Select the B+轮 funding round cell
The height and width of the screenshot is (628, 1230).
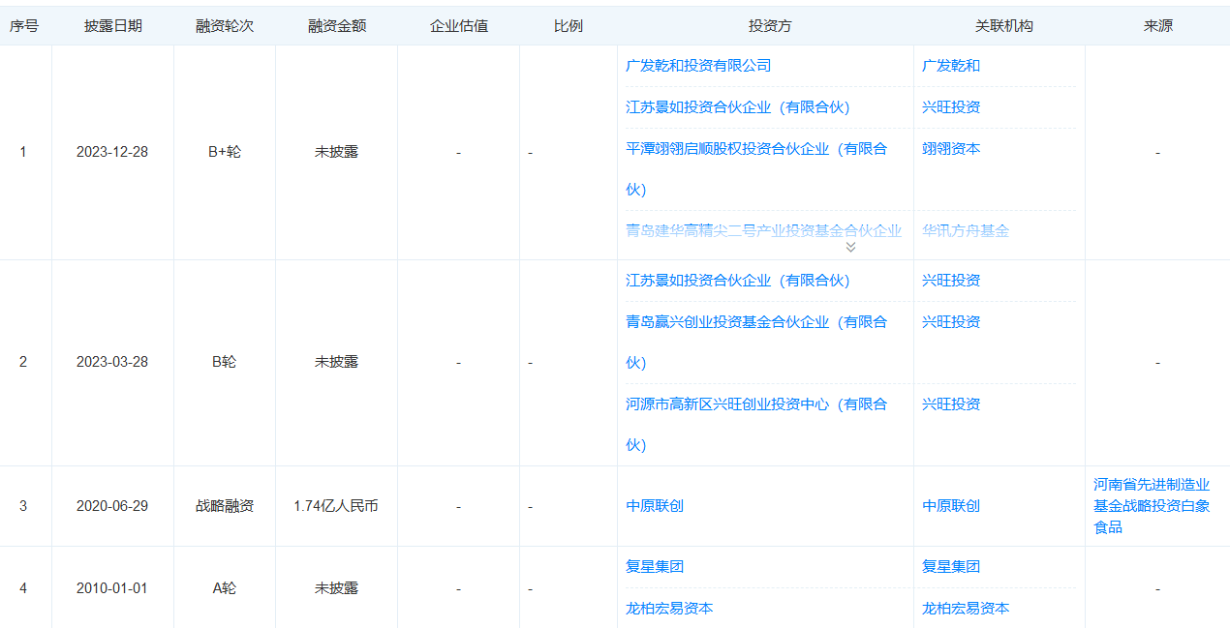click(225, 153)
